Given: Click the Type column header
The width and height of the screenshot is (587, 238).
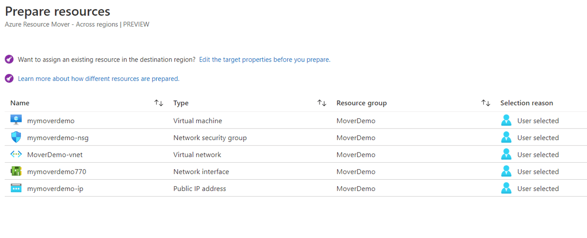Looking at the screenshot, I should 181,103.
